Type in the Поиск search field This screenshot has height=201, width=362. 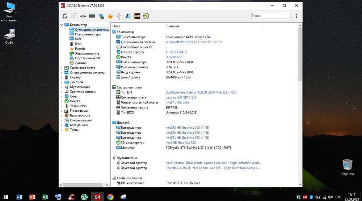click(270, 16)
